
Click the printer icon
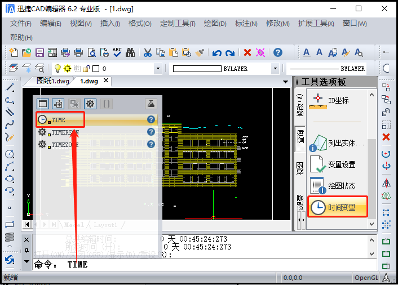pos(78,52)
